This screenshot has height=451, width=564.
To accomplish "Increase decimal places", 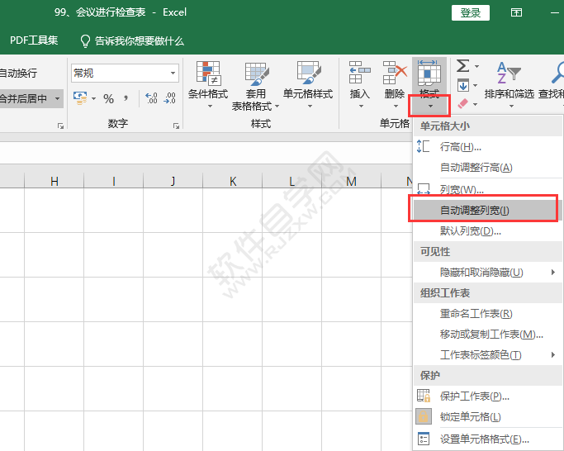I will [151, 98].
